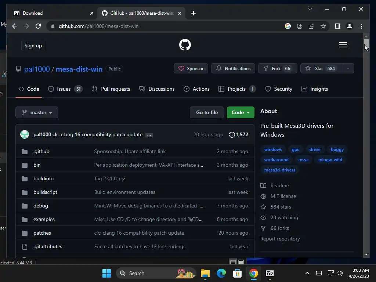This screenshot has height=282, width=376.
Task: Switch to the Code tab
Action: click(29, 89)
